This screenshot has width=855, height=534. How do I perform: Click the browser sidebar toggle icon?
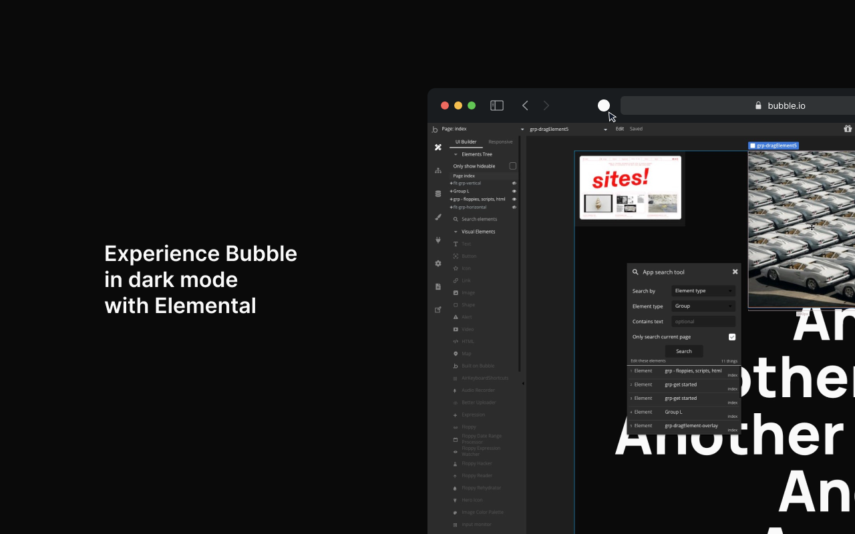(497, 105)
